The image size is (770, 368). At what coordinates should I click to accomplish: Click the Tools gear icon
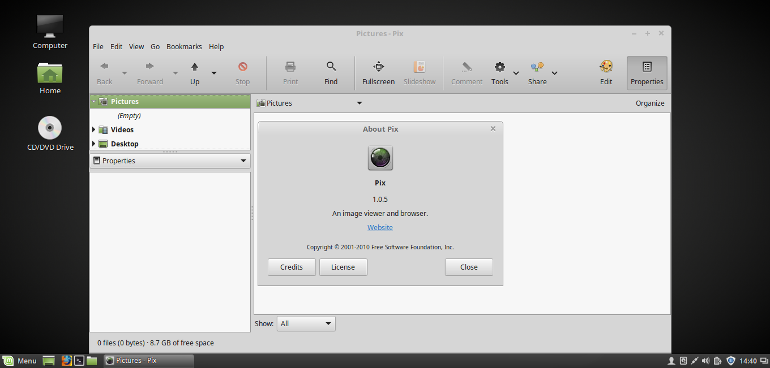point(500,67)
